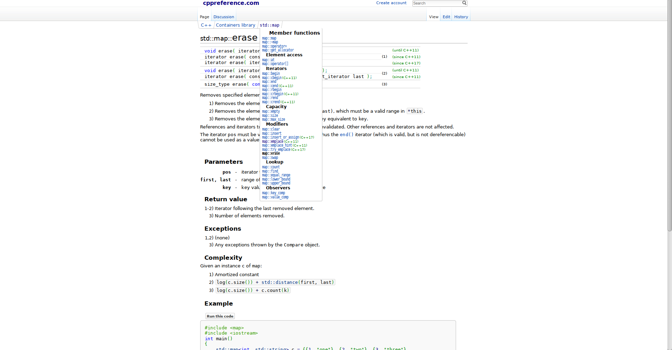672x350 pixels.
Task: Switch to the Discussion tab
Action: point(224,17)
